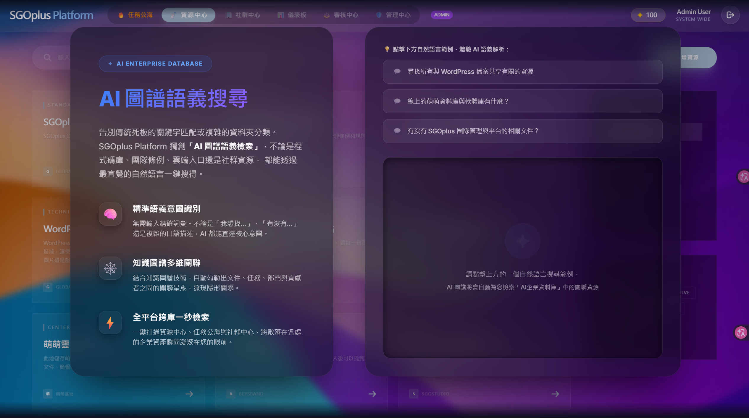The width and height of the screenshot is (749, 418).
Task: Click the sparkle placeholder icon in results panel
Action: click(522, 241)
